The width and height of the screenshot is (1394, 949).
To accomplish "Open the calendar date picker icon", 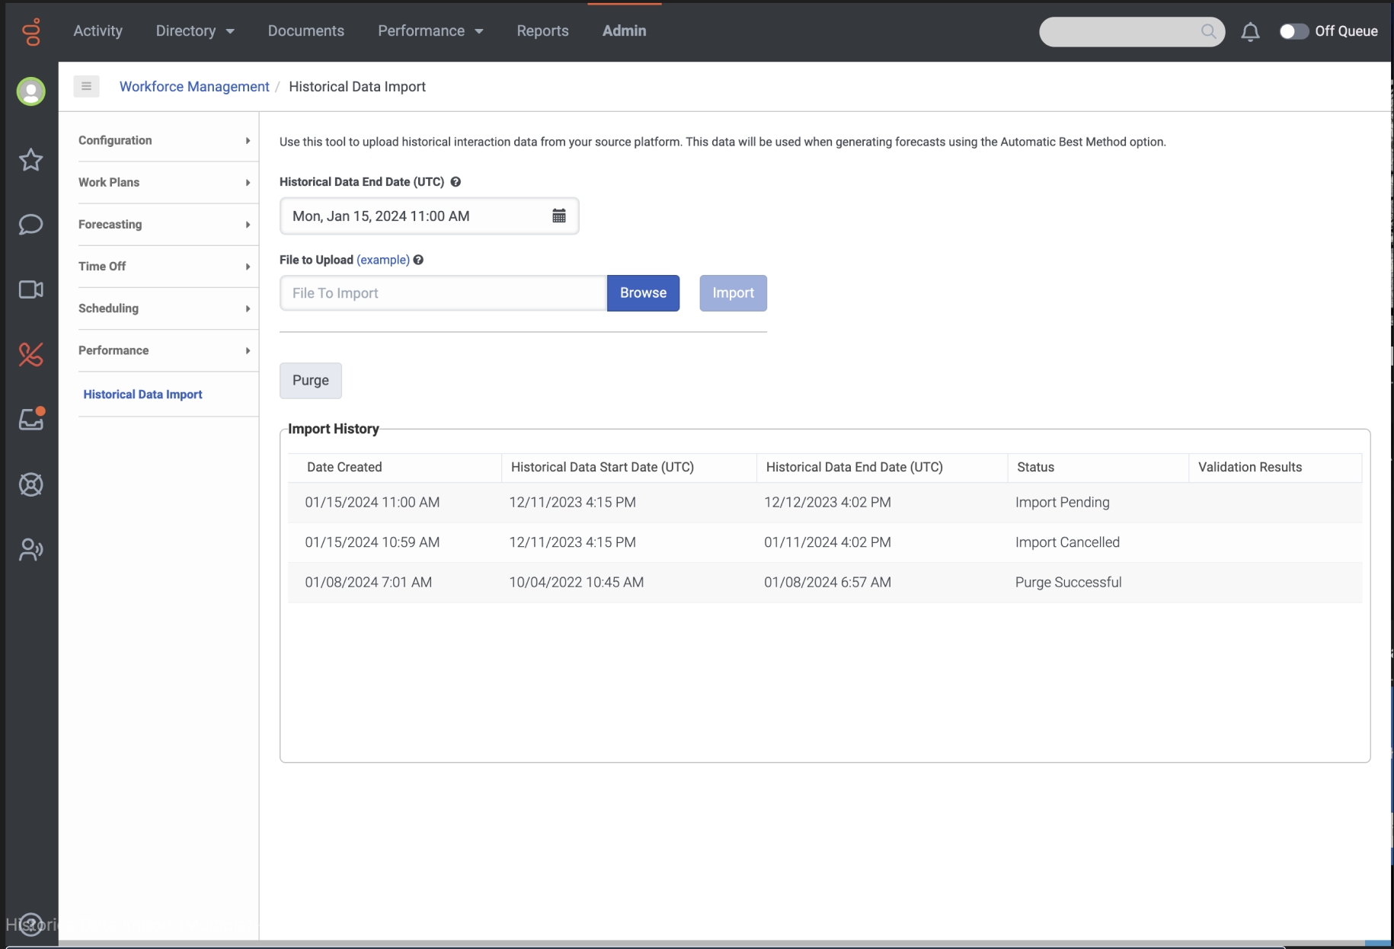I will (559, 216).
